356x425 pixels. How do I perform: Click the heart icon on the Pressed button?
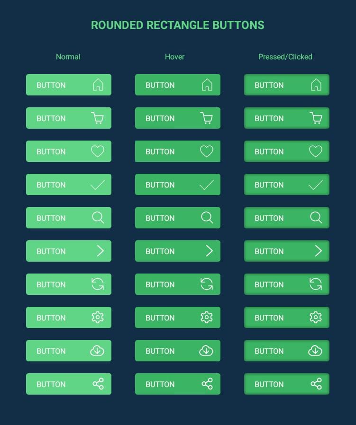pos(316,151)
